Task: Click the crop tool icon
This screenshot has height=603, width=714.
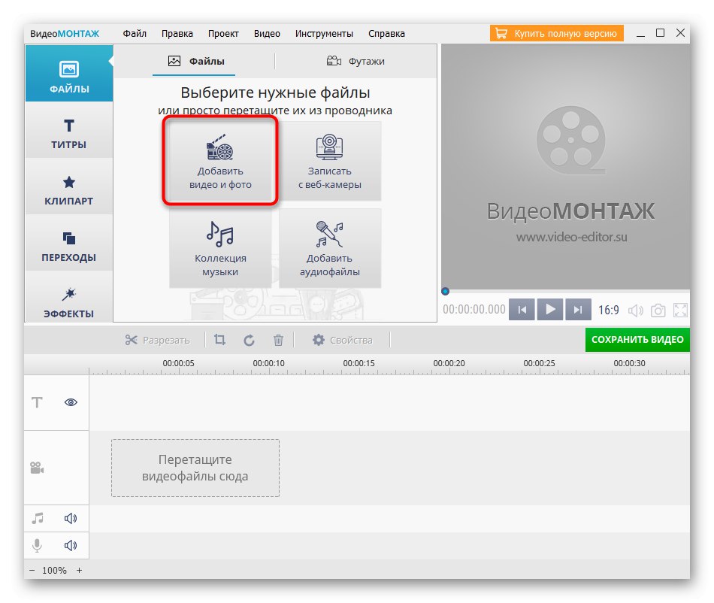Action: pos(220,340)
